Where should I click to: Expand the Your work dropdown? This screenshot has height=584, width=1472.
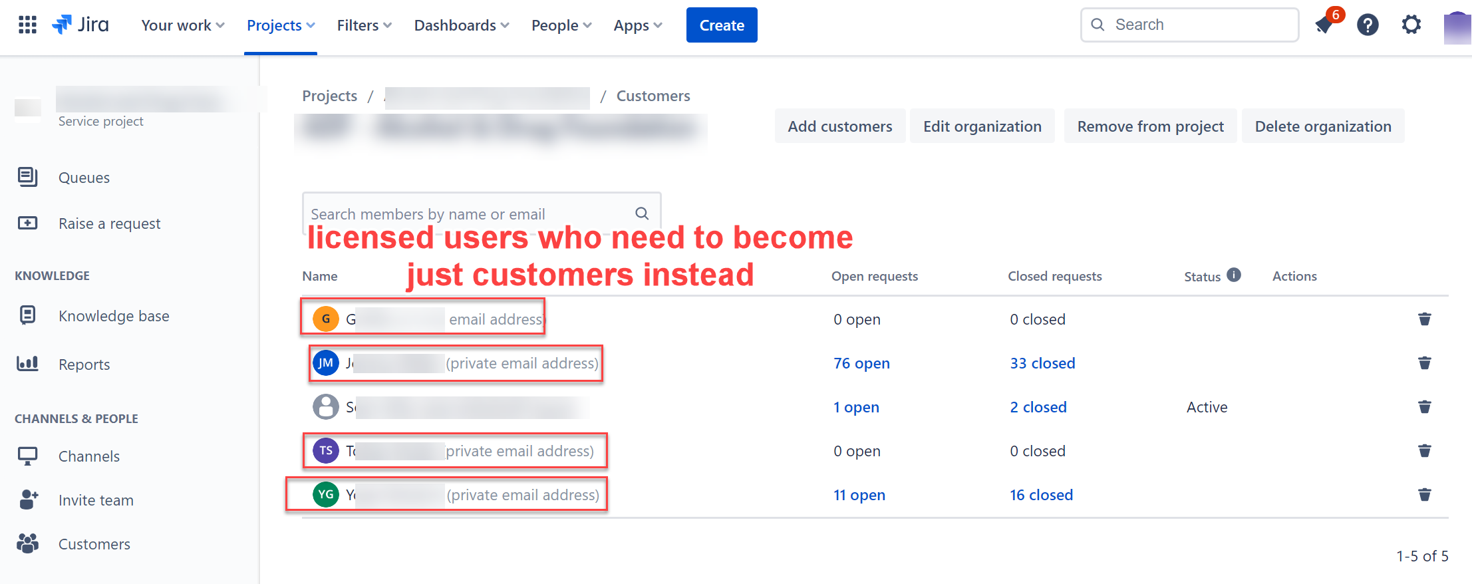183,25
